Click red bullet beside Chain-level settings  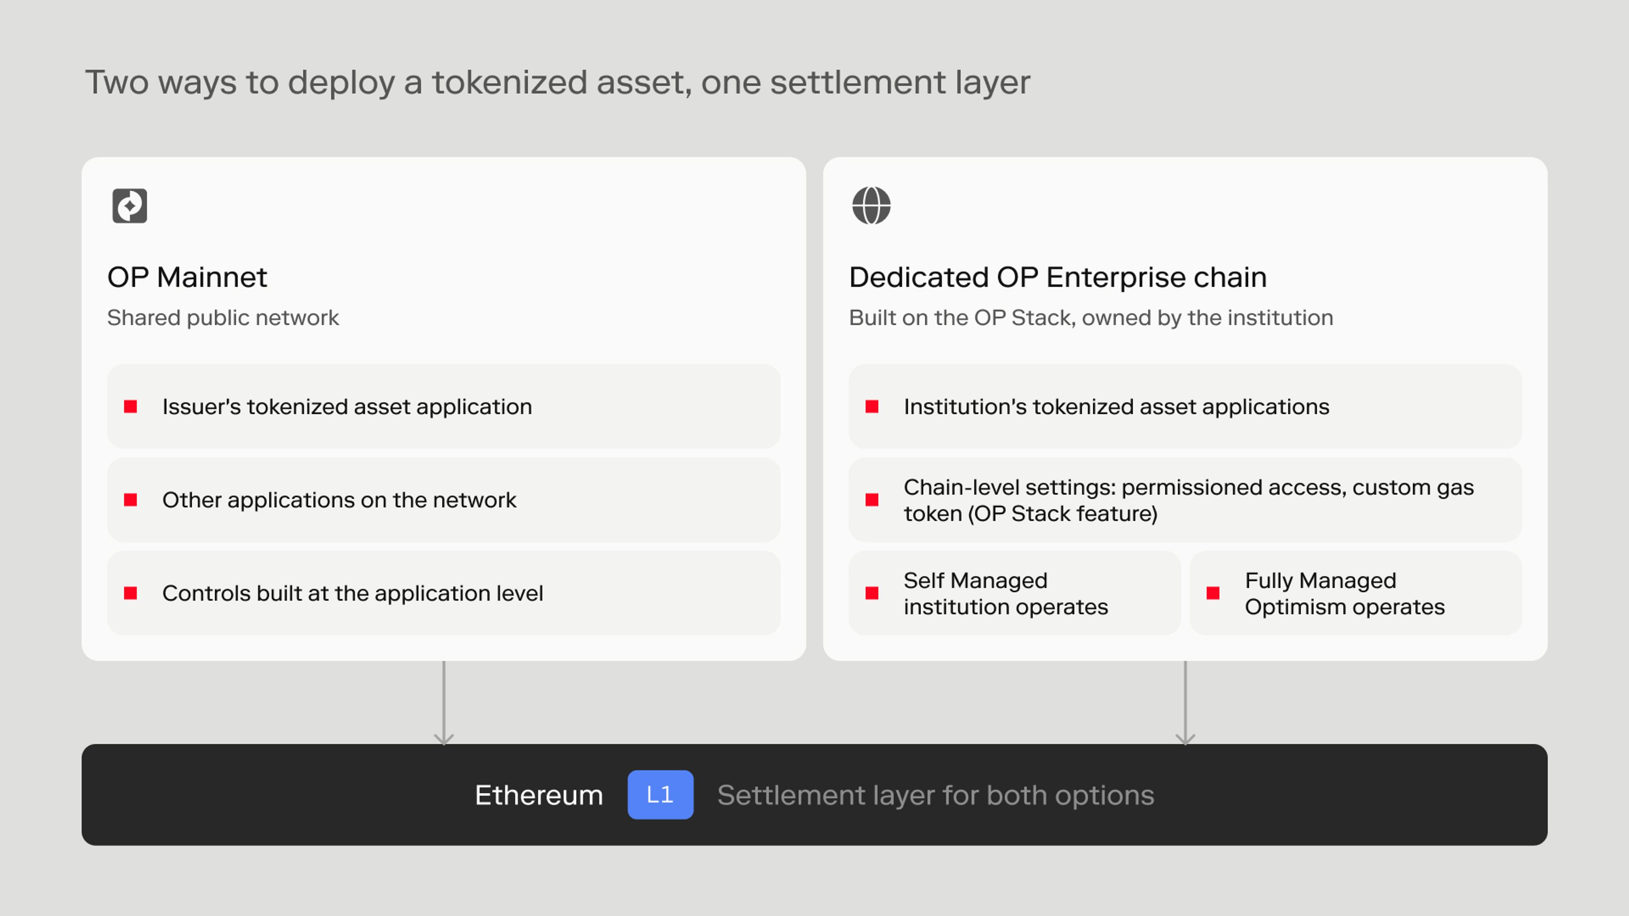click(872, 500)
